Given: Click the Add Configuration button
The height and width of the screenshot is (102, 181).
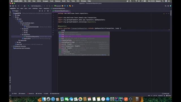Looking at the screenshot, I should click(36, 6).
